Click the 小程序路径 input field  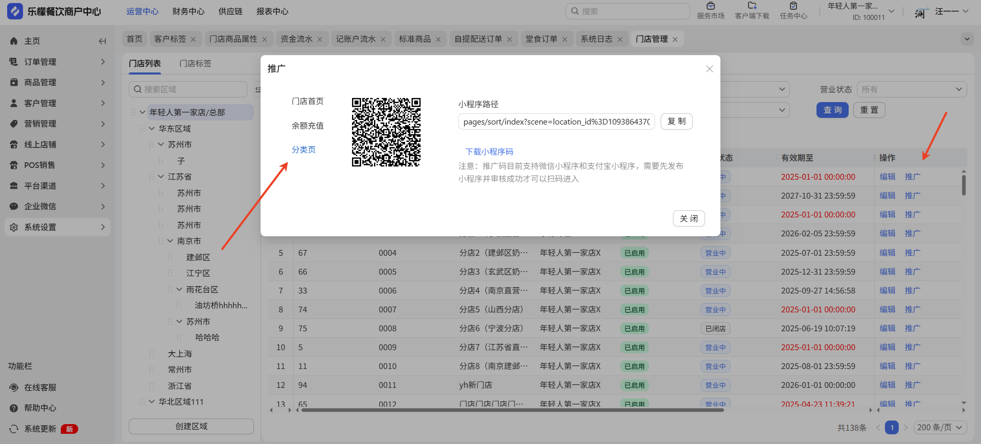(x=556, y=121)
